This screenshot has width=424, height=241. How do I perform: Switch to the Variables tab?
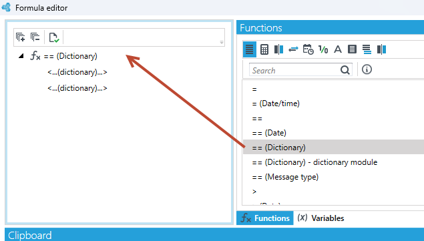pos(321,218)
